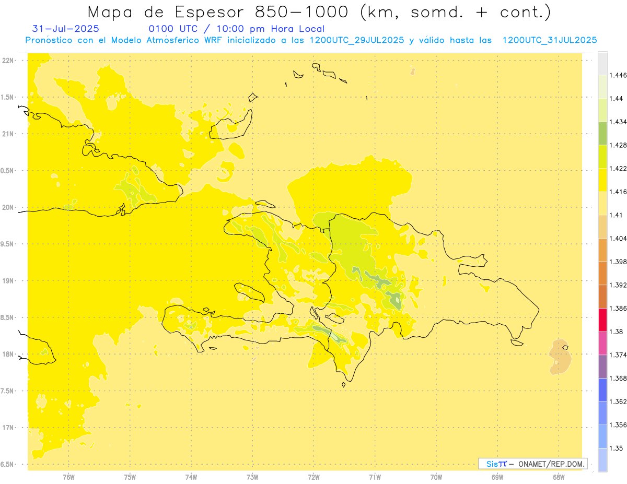This screenshot has height=484, width=627.
Task: Click the purple swatch between 1.368 and 1.374
Action: click(602, 367)
